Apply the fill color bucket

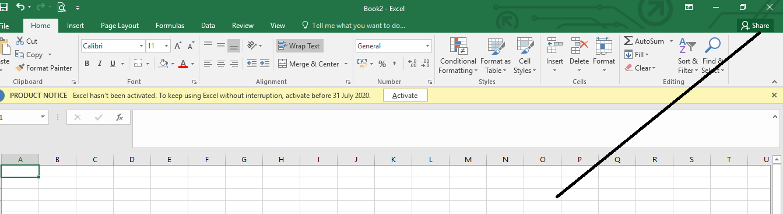(163, 64)
